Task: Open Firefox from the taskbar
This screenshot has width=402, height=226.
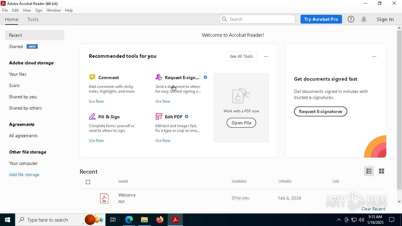Action: [x=160, y=220]
